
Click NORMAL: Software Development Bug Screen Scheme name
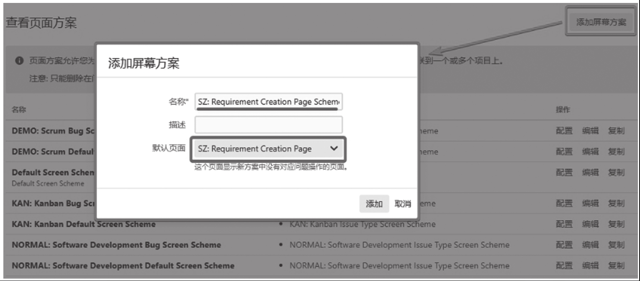[x=116, y=245]
